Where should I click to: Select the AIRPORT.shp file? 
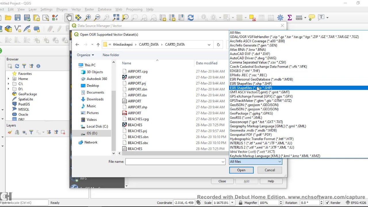tap(137, 107)
